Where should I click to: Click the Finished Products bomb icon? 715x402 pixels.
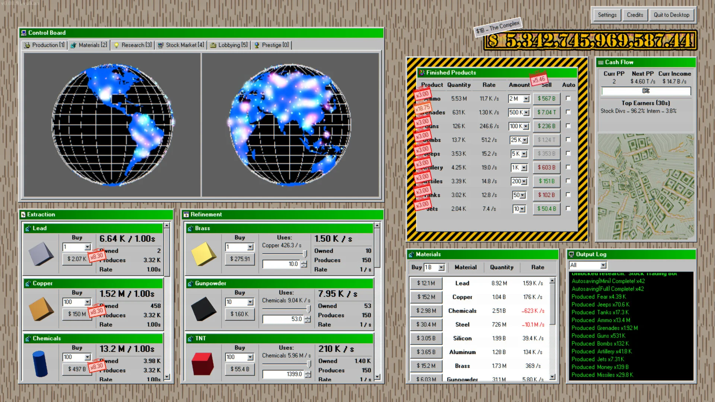click(x=422, y=73)
